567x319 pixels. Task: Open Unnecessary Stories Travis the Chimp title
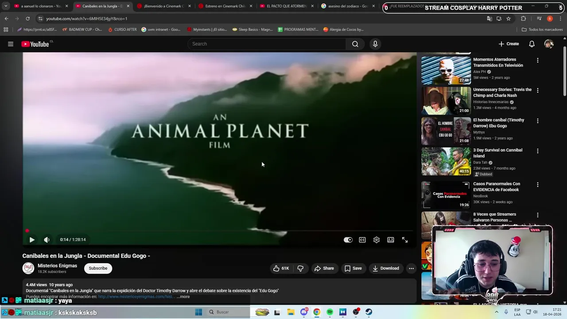pos(502,92)
